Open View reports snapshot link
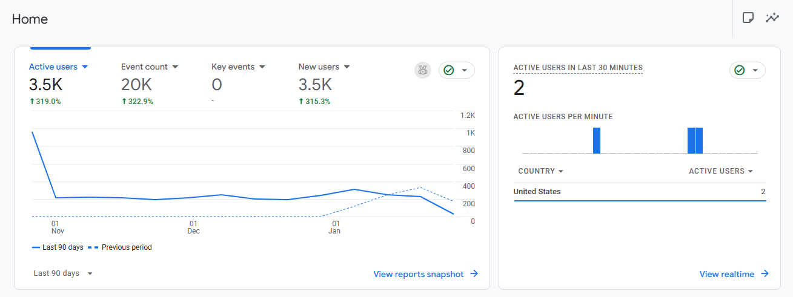The width and height of the screenshot is (793, 297). (x=419, y=274)
